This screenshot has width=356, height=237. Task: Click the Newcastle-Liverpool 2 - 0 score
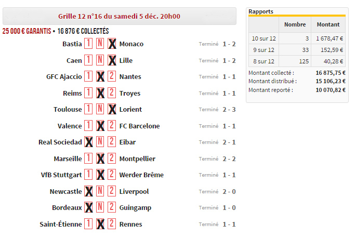point(229,191)
